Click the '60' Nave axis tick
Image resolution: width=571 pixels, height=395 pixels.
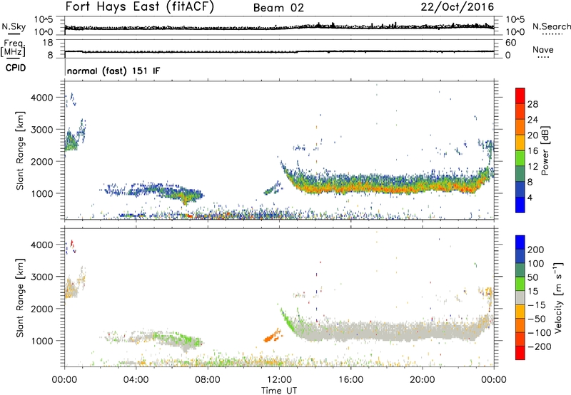click(511, 43)
